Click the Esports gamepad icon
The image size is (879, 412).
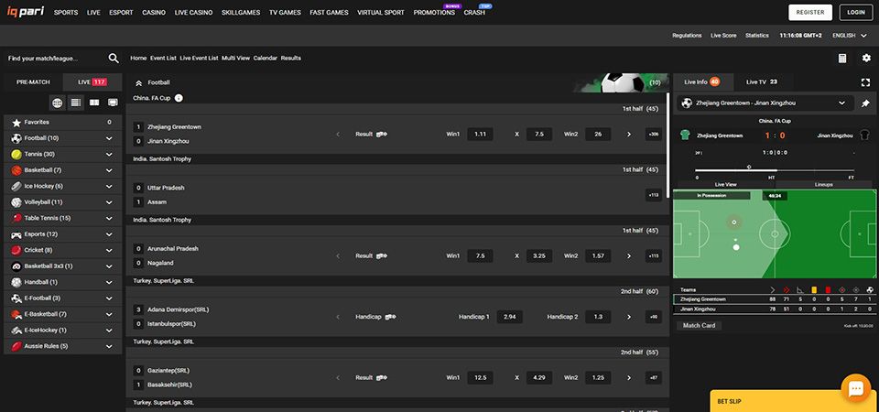[x=16, y=234]
